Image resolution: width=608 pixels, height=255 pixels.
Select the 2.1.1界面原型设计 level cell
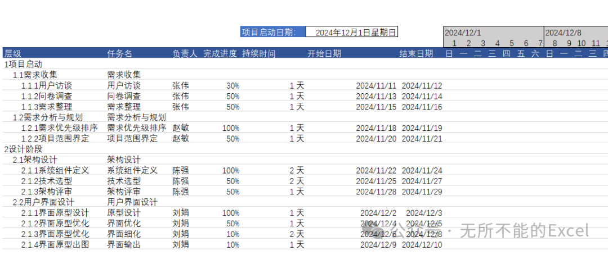(x=55, y=212)
